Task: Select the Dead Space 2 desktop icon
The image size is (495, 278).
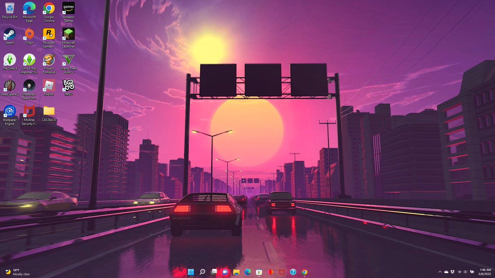Action: [x=9, y=88]
